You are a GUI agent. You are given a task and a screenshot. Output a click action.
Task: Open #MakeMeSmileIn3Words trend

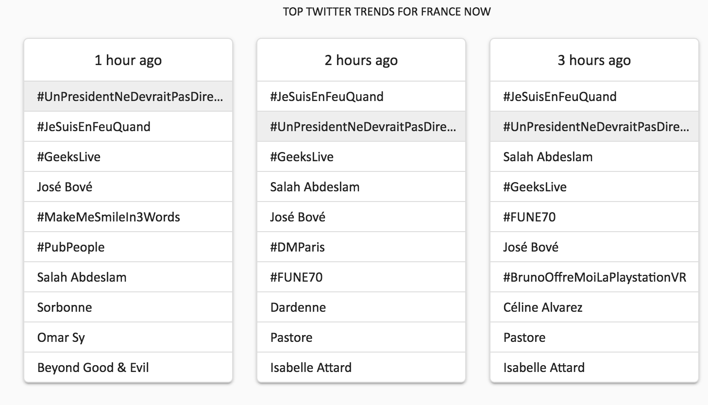pos(108,217)
